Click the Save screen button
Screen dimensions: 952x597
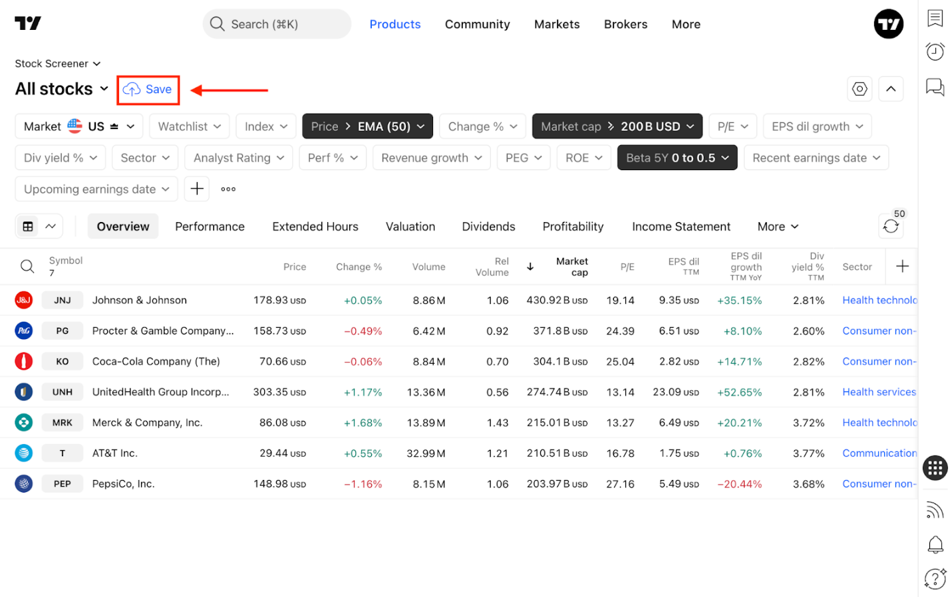tap(148, 89)
